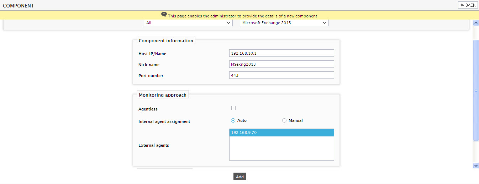Image resolution: width=479 pixels, height=184 pixels.
Task: Select the Manual agent assignment radio
Action: (284, 120)
